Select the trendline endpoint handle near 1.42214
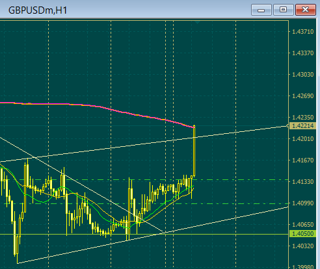Viewport: 320px width, 269px height. [287, 125]
